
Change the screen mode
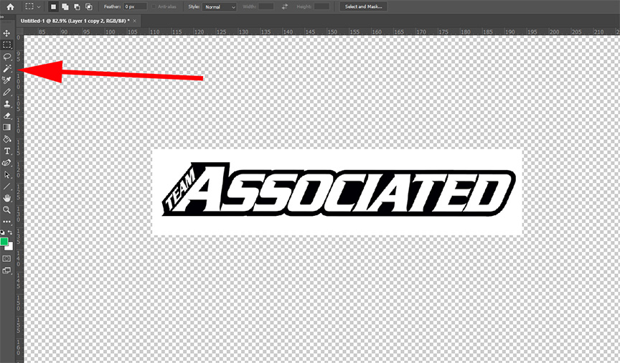coord(6,270)
